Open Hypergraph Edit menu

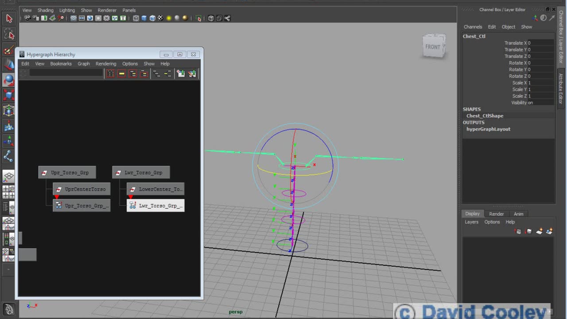tap(25, 64)
